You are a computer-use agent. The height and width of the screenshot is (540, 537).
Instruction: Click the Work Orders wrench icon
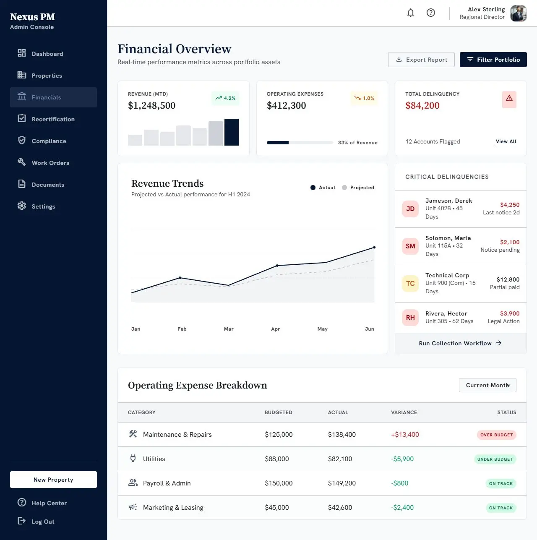[x=22, y=162]
